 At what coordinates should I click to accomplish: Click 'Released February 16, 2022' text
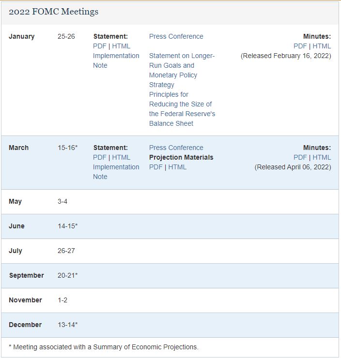click(286, 56)
